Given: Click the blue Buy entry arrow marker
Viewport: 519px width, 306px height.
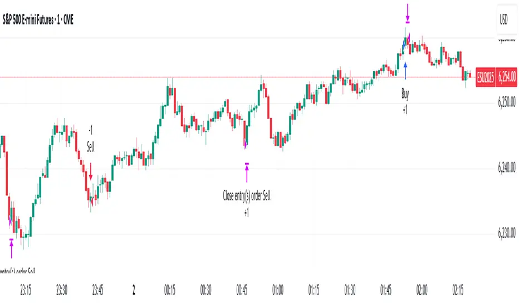Looking at the screenshot, I should pos(405,70).
